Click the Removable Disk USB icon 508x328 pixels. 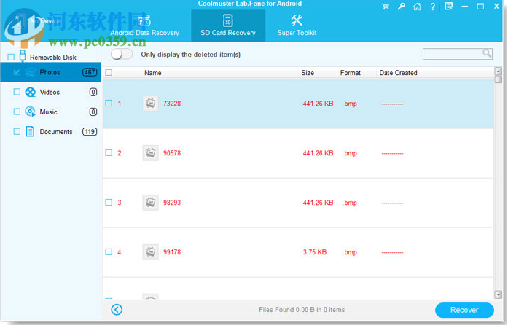23,56
